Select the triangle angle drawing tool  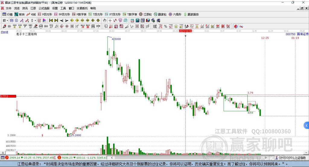[56, 27]
